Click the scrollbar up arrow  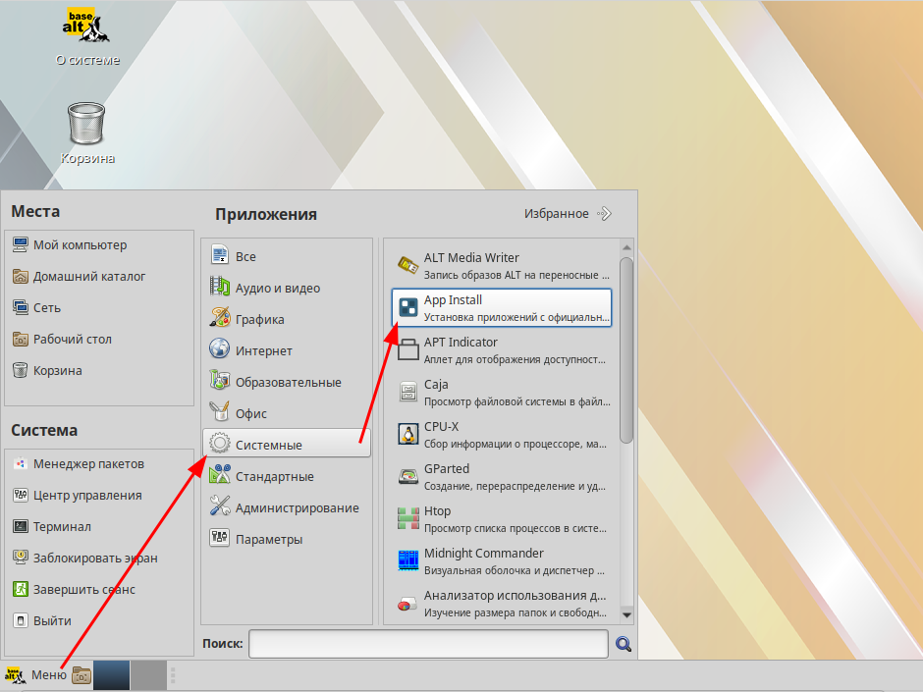pyautogui.click(x=626, y=247)
